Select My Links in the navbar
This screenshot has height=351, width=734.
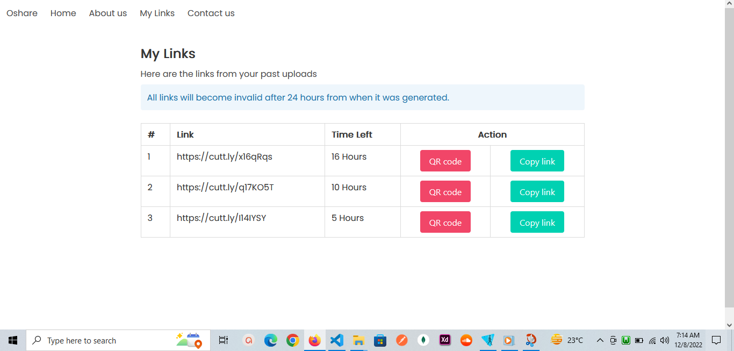coord(157,13)
